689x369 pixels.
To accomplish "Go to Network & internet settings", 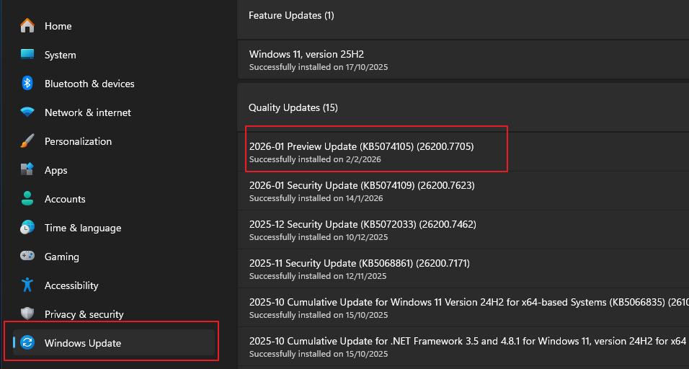I will click(x=88, y=112).
